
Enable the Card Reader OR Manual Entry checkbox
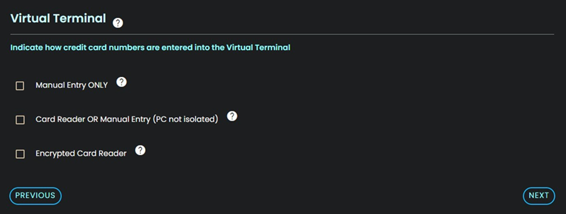(x=20, y=120)
